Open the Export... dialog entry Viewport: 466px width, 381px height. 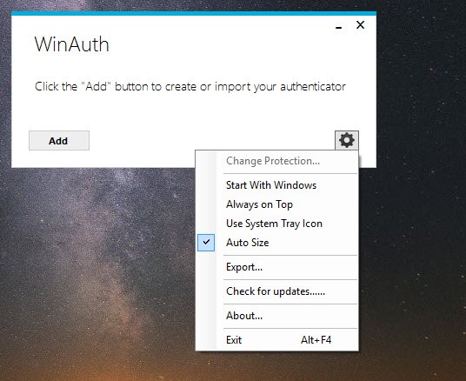pyautogui.click(x=244, y=267)
